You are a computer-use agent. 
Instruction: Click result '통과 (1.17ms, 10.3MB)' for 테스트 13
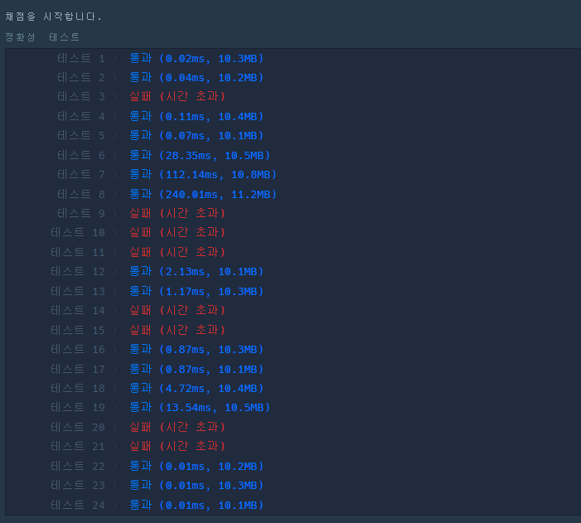(x=196, y=291)
